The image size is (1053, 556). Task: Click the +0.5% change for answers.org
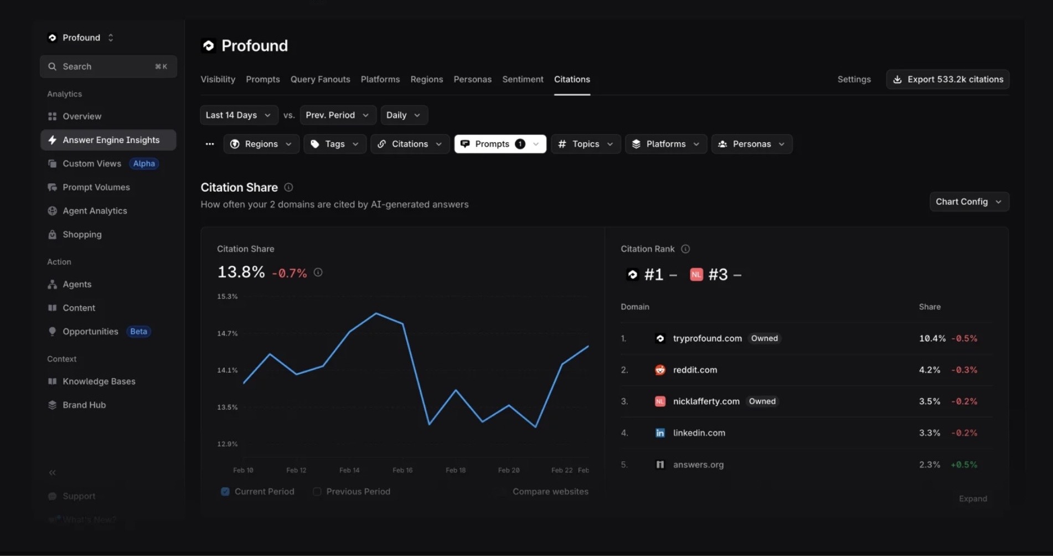tap(964, 465)
